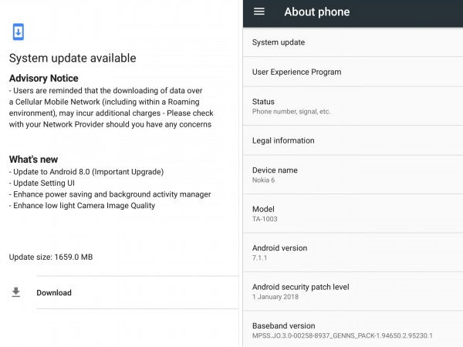
Task: Click the Update to Android 8.0 line
Action: pyautogui.click(x=86, y=171)
